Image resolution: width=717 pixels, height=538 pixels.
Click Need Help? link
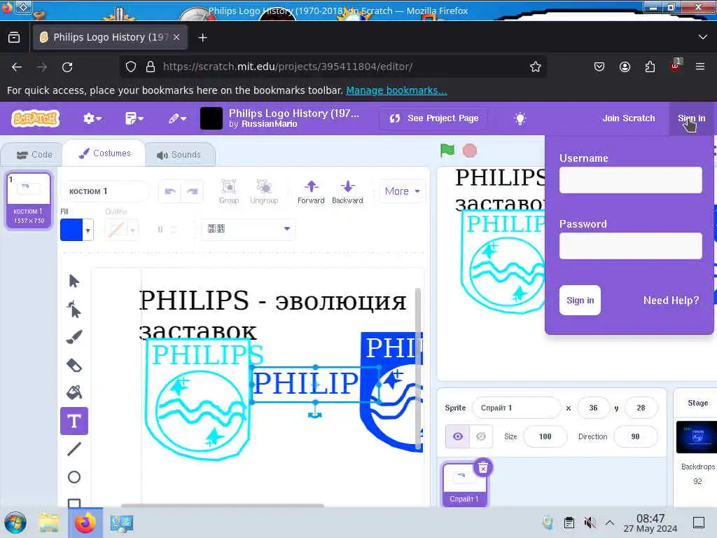click(671, 300)
